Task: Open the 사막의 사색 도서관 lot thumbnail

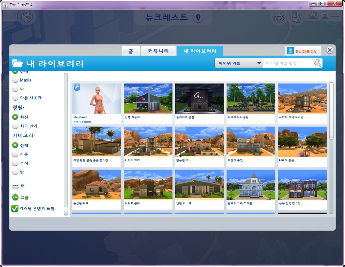Action: [x=302, y=99]
